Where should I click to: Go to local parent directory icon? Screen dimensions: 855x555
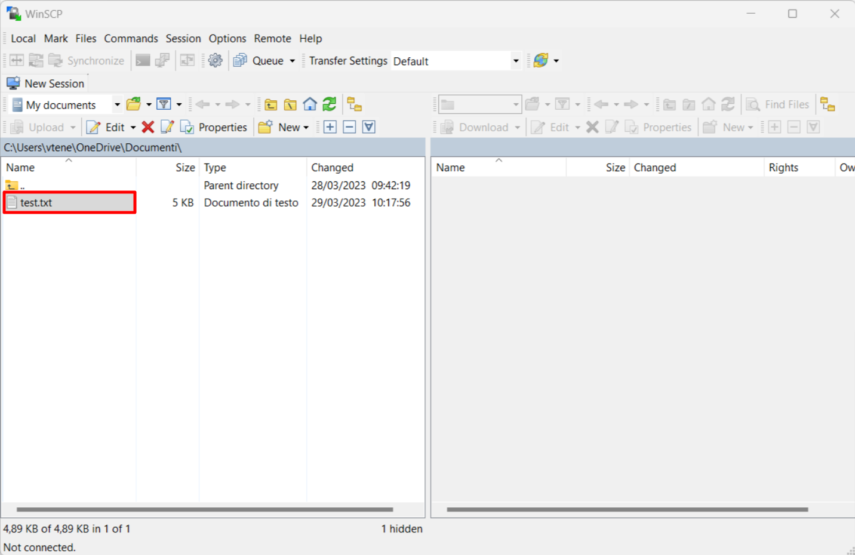tap(271, 104)
